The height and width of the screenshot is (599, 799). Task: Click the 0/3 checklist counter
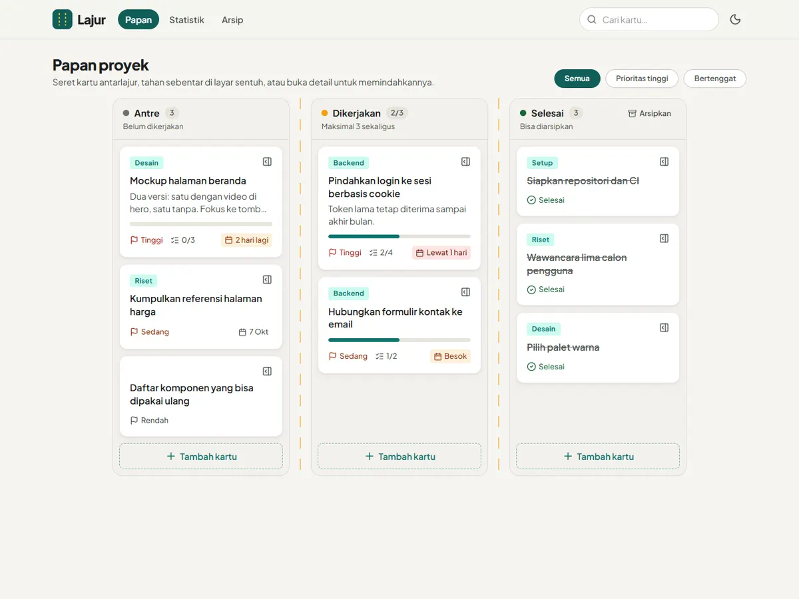click(x=183, y=240)
